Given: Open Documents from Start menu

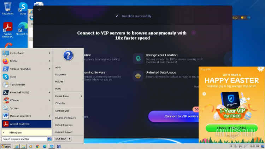Looking at the screenshot, I should pyautogui.click(x=61, y=74).
